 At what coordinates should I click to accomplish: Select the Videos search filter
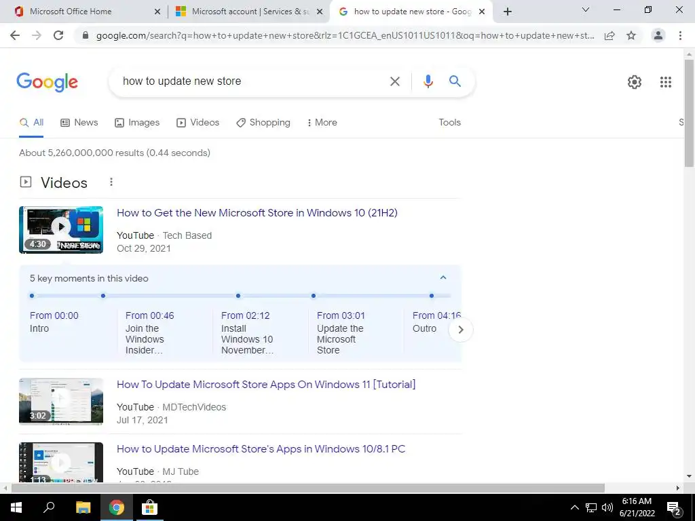point(198,123)
